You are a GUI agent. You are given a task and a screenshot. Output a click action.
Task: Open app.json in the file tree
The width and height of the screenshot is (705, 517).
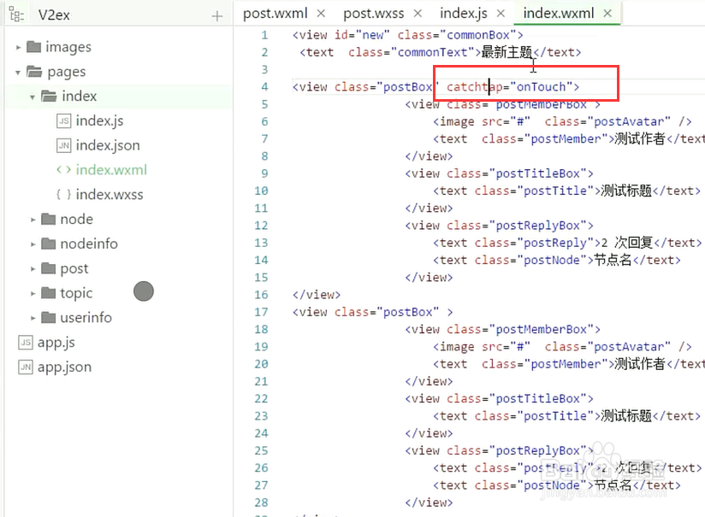[64, 367]
